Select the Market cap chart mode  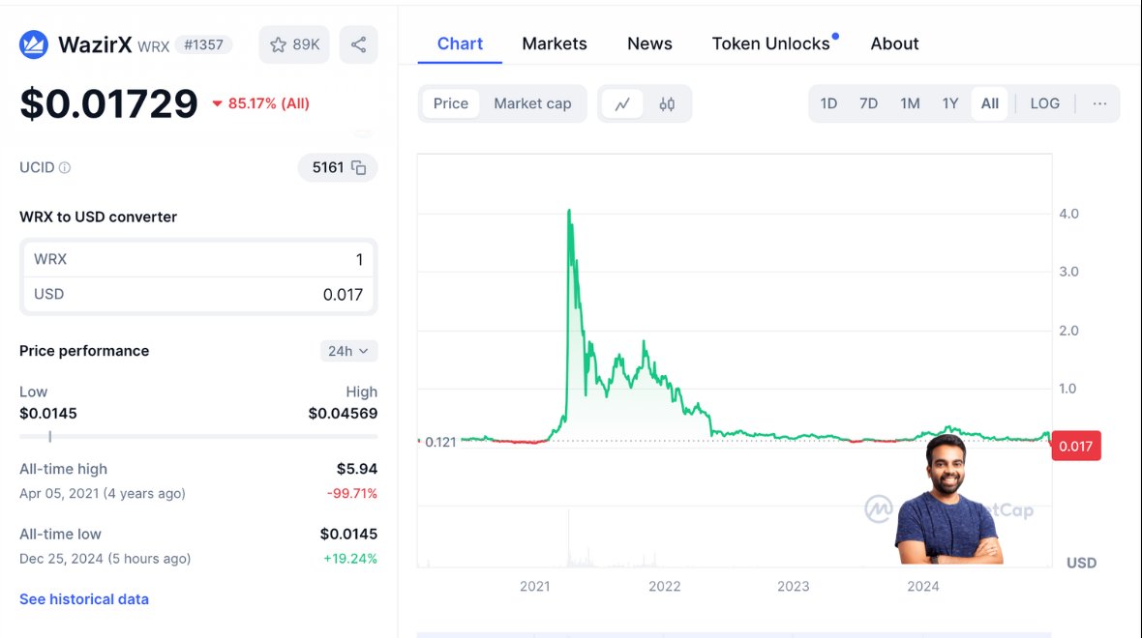tap(532, 103)
